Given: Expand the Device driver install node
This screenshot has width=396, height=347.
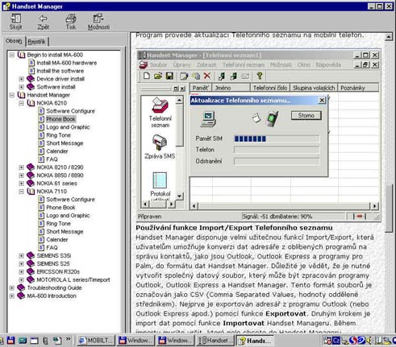Looking at the screenshot, I should point(22,79).
